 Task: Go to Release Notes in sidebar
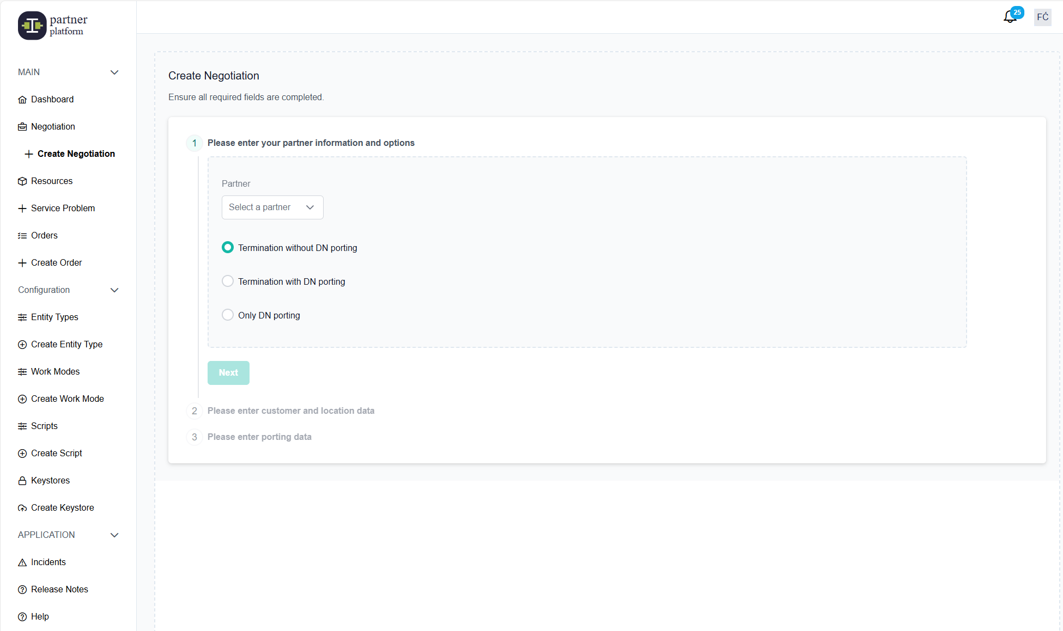tap(59, 589)
